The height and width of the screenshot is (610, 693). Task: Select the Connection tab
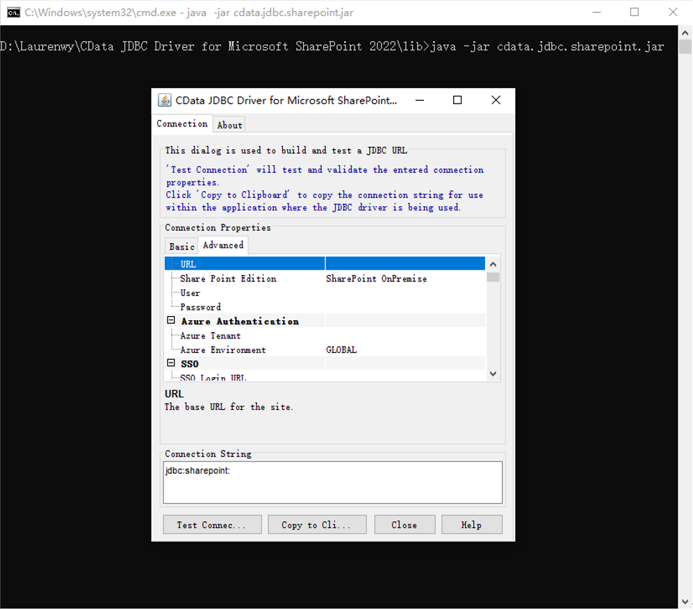tap(183, 123)
